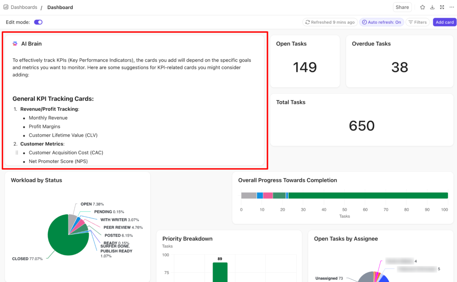Turn off Auto refresh
Image resolution: width=457 pixels, height=282 pixels.
coord(382,22)
